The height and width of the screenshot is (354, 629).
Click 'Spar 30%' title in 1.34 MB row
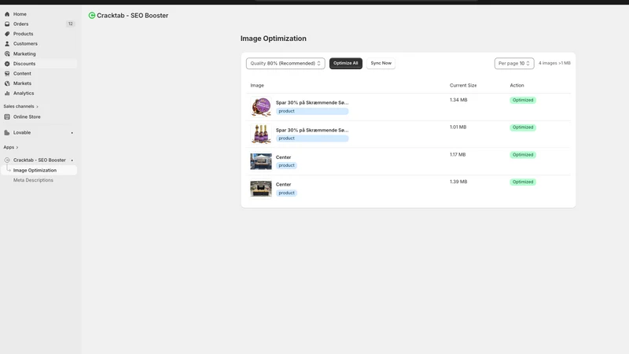312,103
